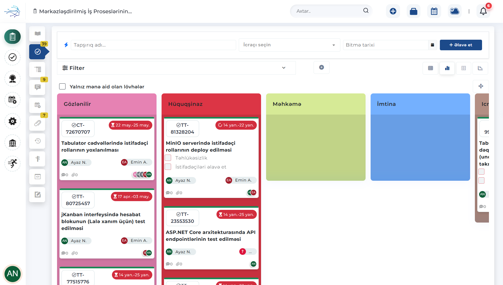Click the Bitmə tarixi date field
This screenshot has height=285, width=503.
[386, 45]
